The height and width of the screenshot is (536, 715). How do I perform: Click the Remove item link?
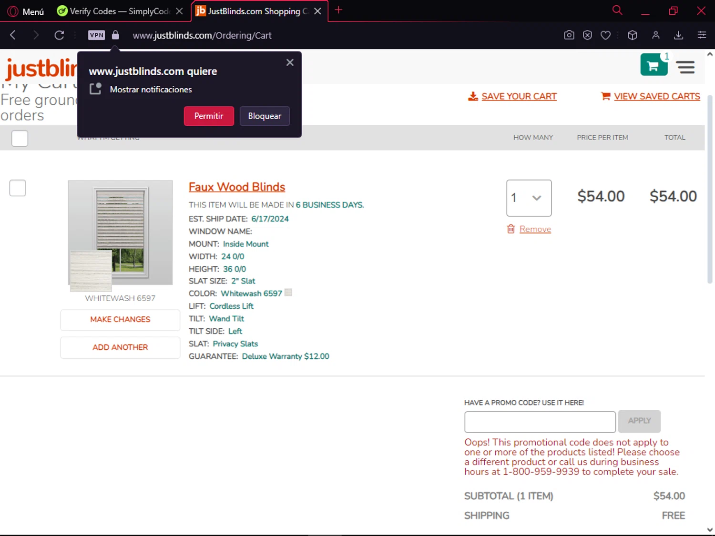click(x=535, y=229)
